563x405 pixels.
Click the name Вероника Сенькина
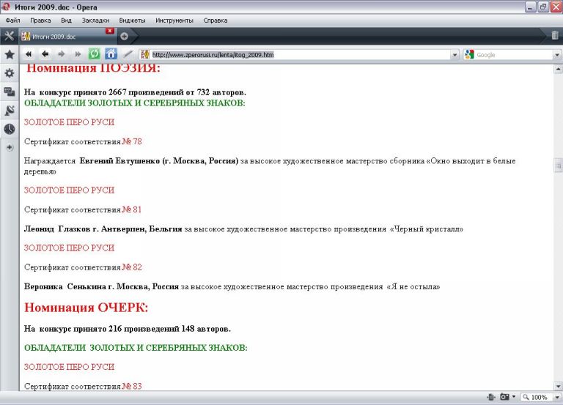coord(65,286)
